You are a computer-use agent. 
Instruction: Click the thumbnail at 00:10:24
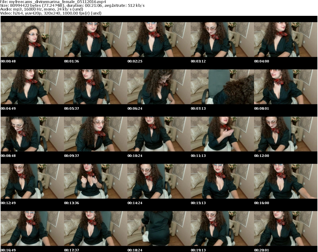click(x=159, y=134)
